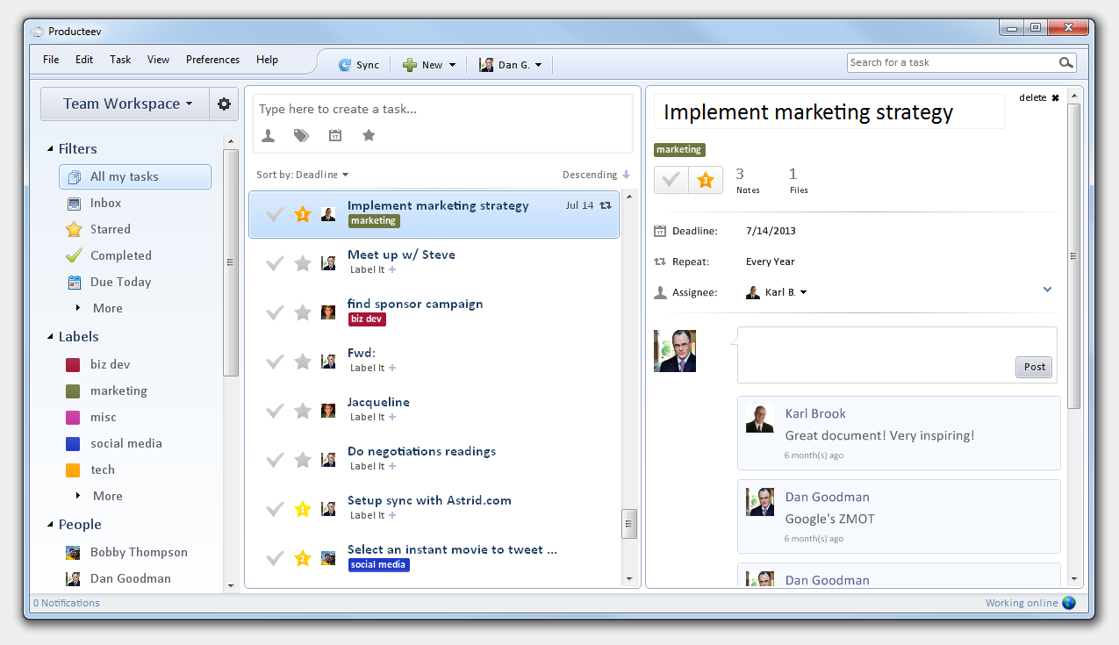
Task: Click the label tag icon in new task box
Action: point(301,135)
